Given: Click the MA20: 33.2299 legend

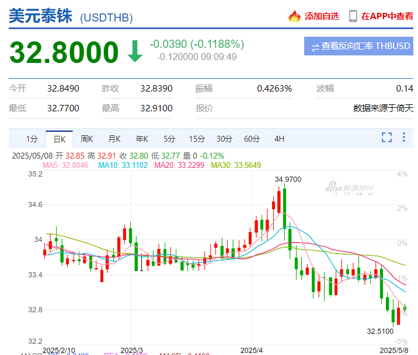Looking at the screenshot, I should (x=179, y=166).
